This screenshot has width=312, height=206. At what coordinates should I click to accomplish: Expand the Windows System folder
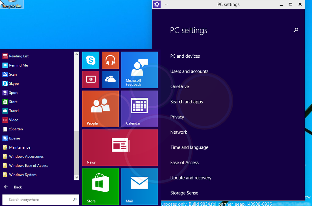click(20, 175)
